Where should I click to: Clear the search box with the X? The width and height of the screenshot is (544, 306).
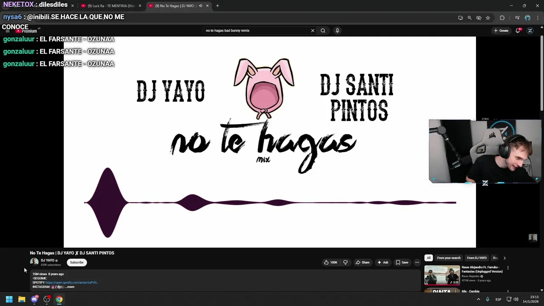point(313,31)
